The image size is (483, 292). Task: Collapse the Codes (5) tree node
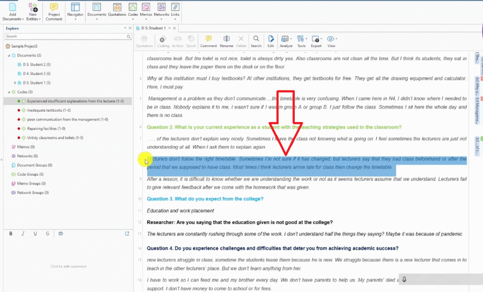[x=8, y=92]
